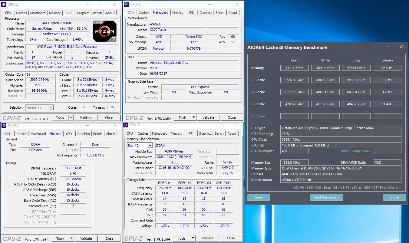This screenshot has width=409, height=243.
Task: Expand the Tools dropdown arrow in the Memory window
Action: (x=71, y=238)
